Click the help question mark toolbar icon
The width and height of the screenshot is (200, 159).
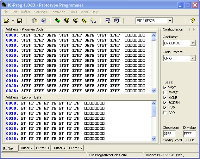(x=192, y=21)
